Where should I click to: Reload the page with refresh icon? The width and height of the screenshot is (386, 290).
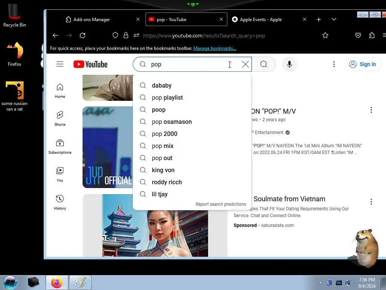tap(83, 35)
